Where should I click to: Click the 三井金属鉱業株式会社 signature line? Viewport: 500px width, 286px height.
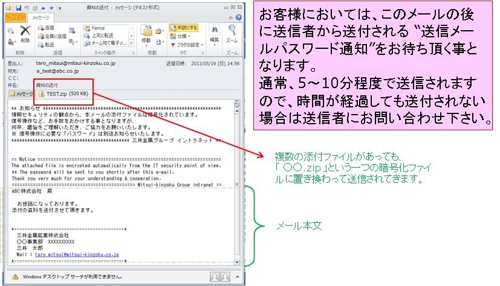coord(43,235)
